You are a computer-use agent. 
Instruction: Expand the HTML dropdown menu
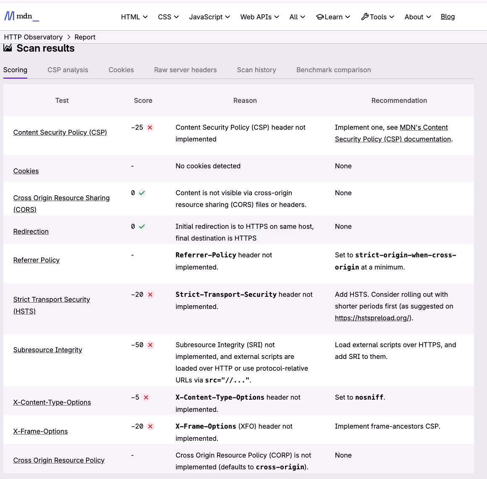pyautogui.click(x=134, y=17)
